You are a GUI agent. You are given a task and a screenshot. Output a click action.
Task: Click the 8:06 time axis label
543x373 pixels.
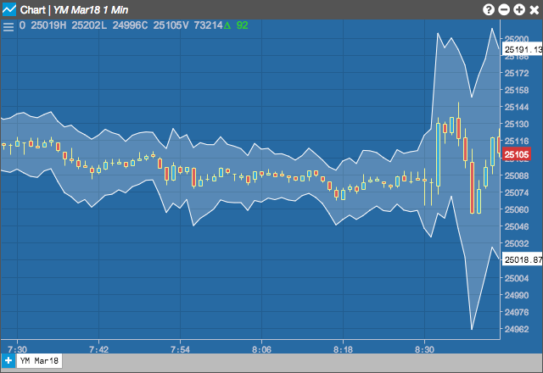[x=261, y=349]
